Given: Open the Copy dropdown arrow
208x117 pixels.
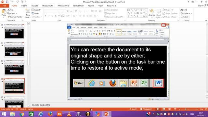Looking at the screenshot, I should tap(17, 13).
